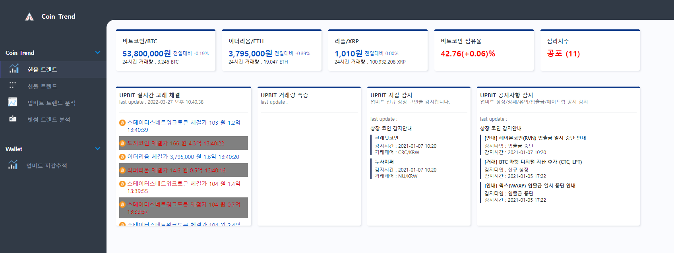Click the 3,246 BTC trading volume

(x=168, y=62)
